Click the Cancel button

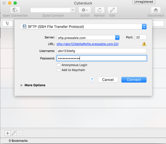click(x=108, y=80)
